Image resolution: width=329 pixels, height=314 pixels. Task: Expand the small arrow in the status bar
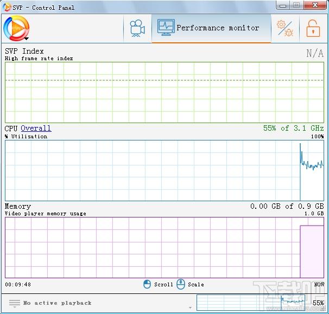coord(191,307)
